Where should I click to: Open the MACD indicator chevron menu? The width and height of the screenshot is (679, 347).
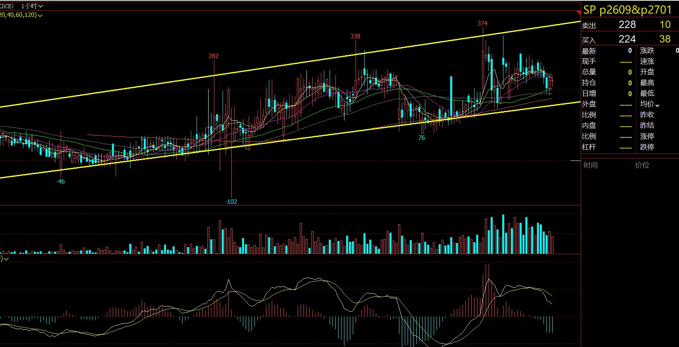[x=6, y=259]
